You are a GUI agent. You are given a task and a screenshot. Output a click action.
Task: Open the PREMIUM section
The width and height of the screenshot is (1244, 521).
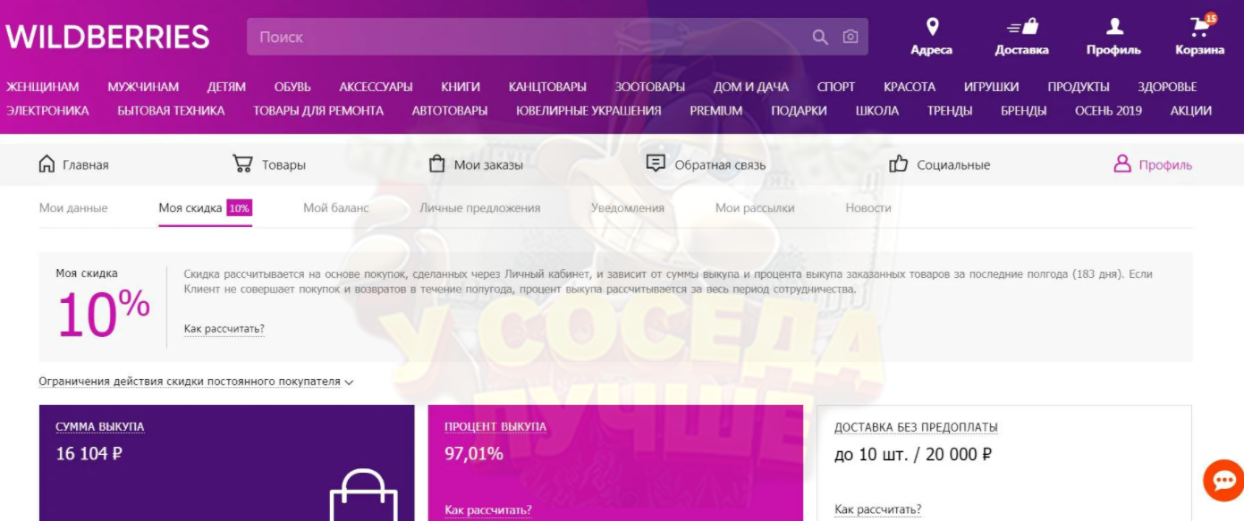716,111
